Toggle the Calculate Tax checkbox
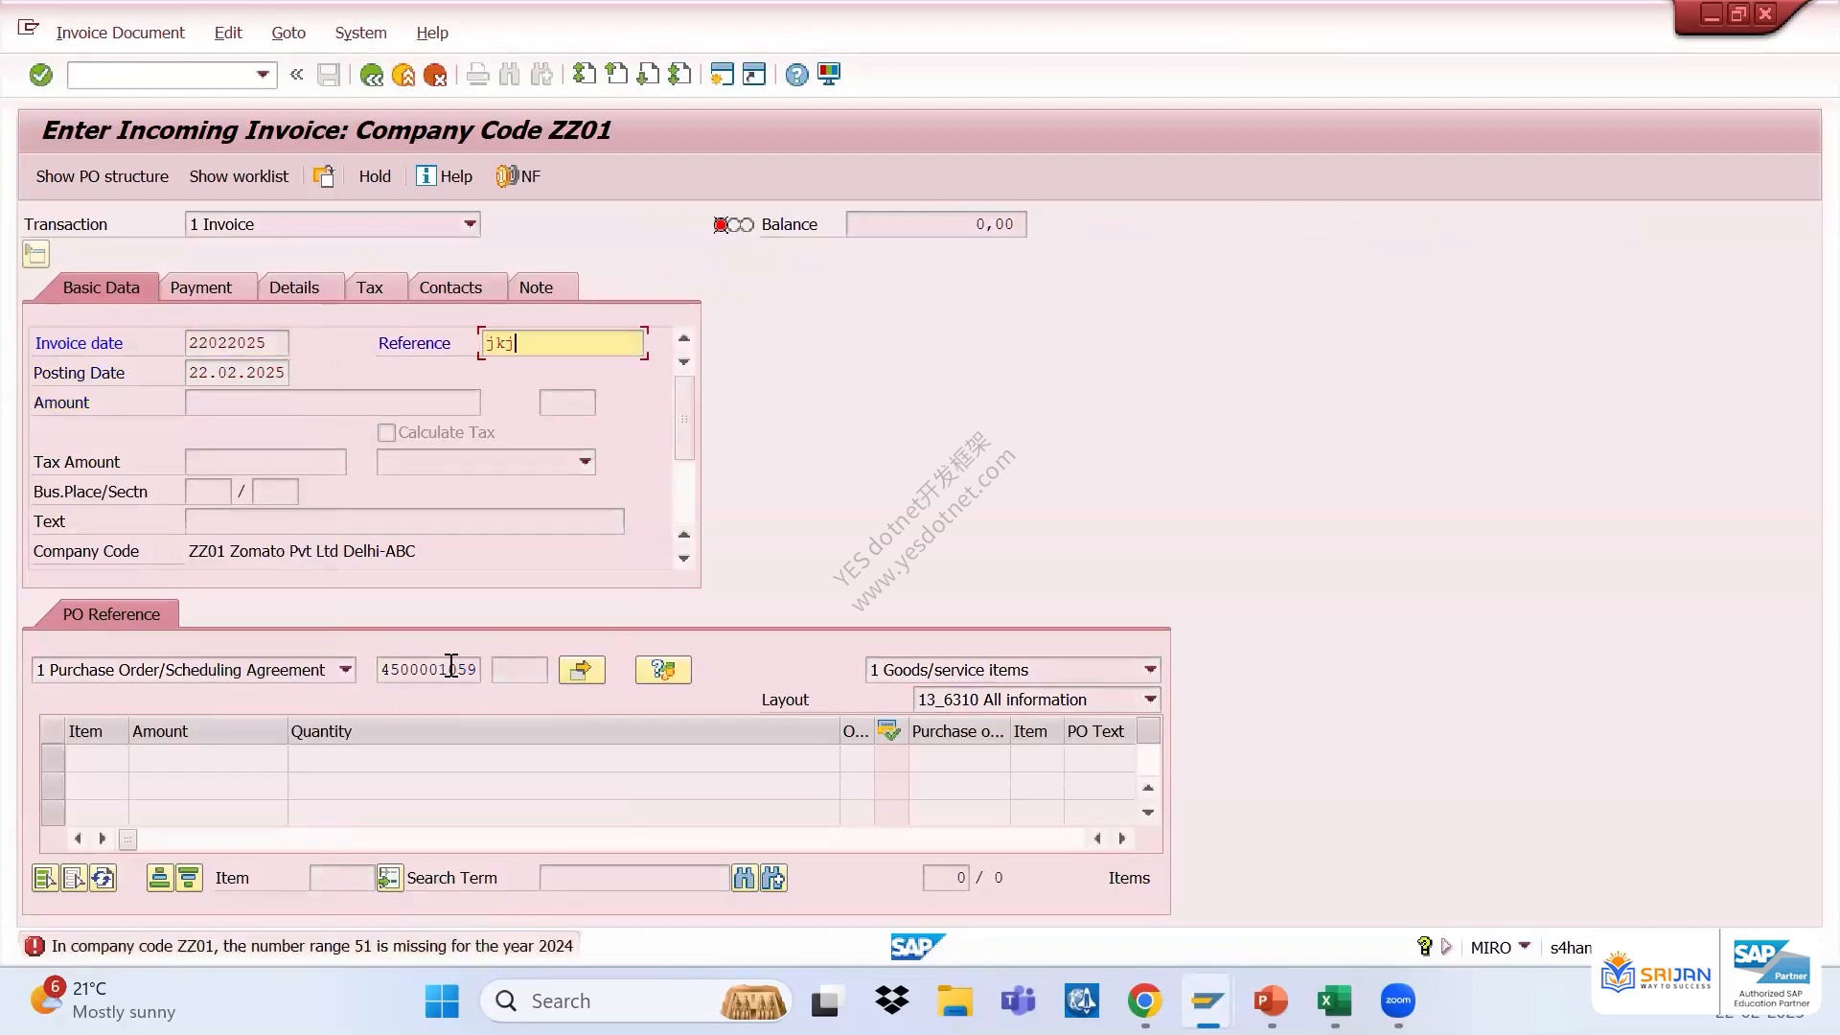The width and height of the screenshot is (1840, 1035). click(x=386, y=433)
